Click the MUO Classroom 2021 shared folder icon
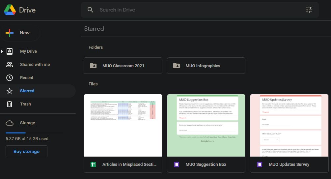331x179 pixels. coord(93,66)
